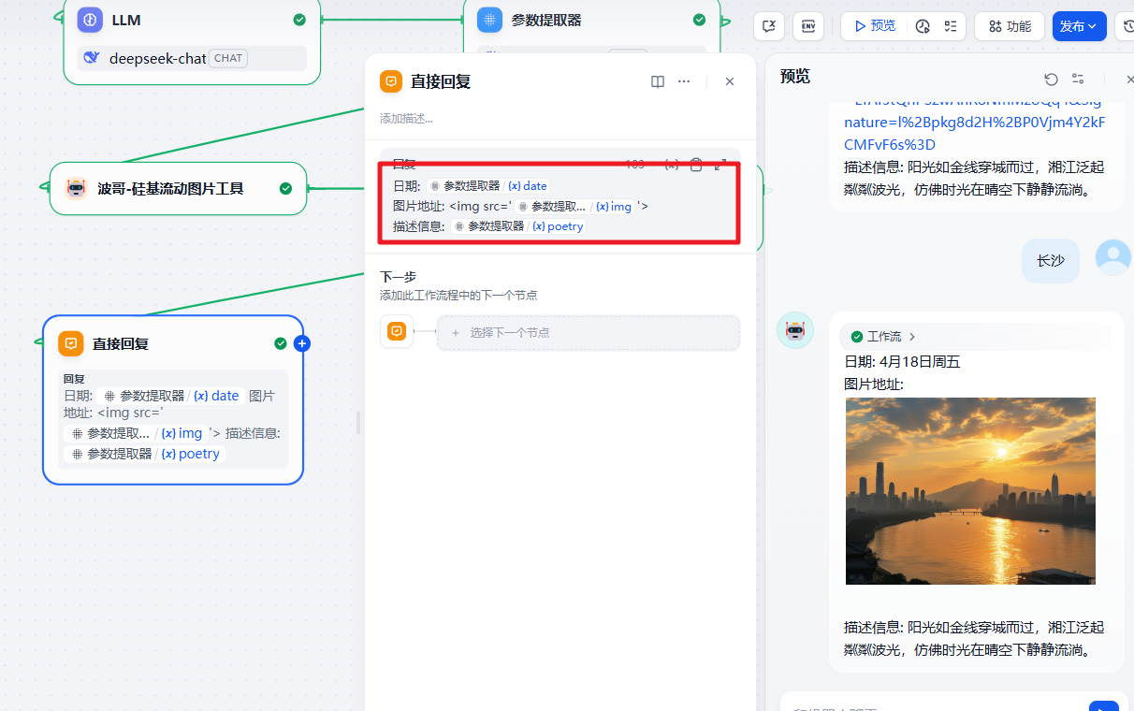Screen dimensions: 1134x711
Task: Open the conversation variables icon in top toolbar
Action: pos(769,26)
